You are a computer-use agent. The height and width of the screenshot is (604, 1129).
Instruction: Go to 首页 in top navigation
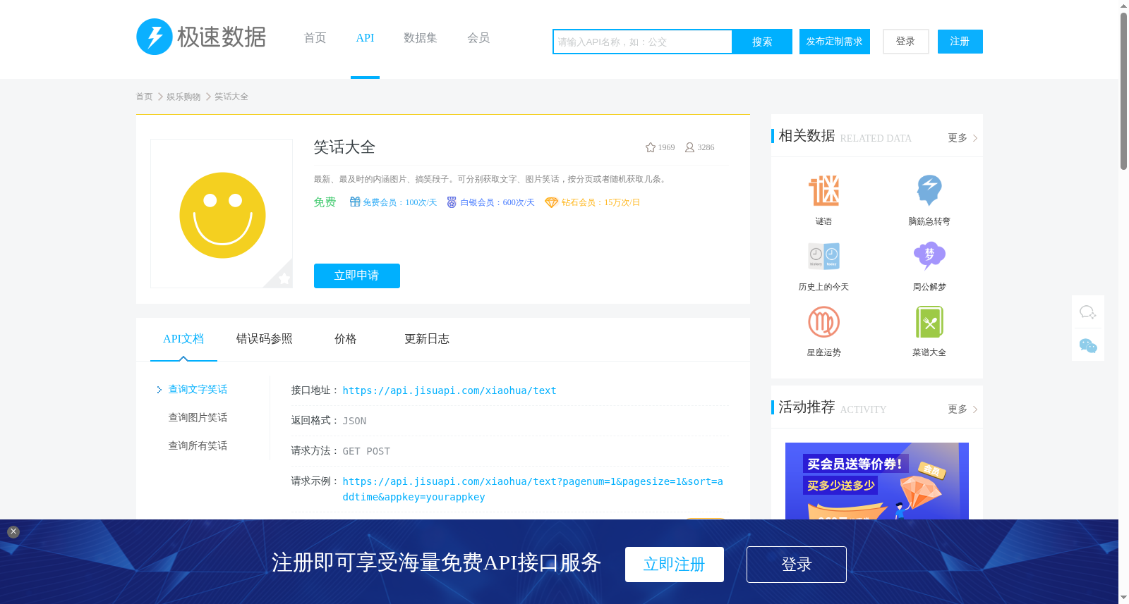[315, 38]
